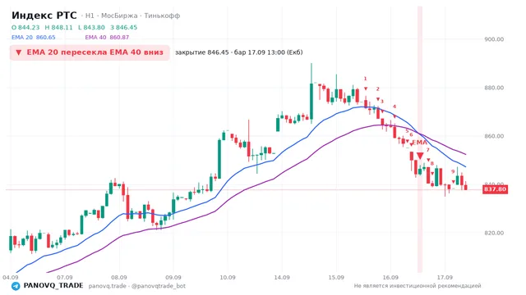The image size is (526, 295).
Task: Click the 'EMA 20 пересекла EMA 40 вниз' alert badge
Action: coord(90,52)
